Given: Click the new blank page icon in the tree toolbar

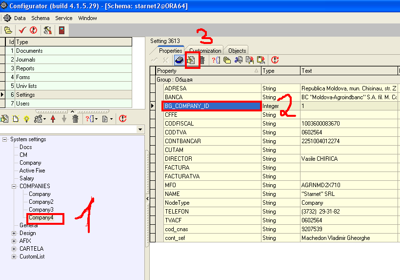Looking at the screenshot, I should pyautogui.click(x=16, y=119).
